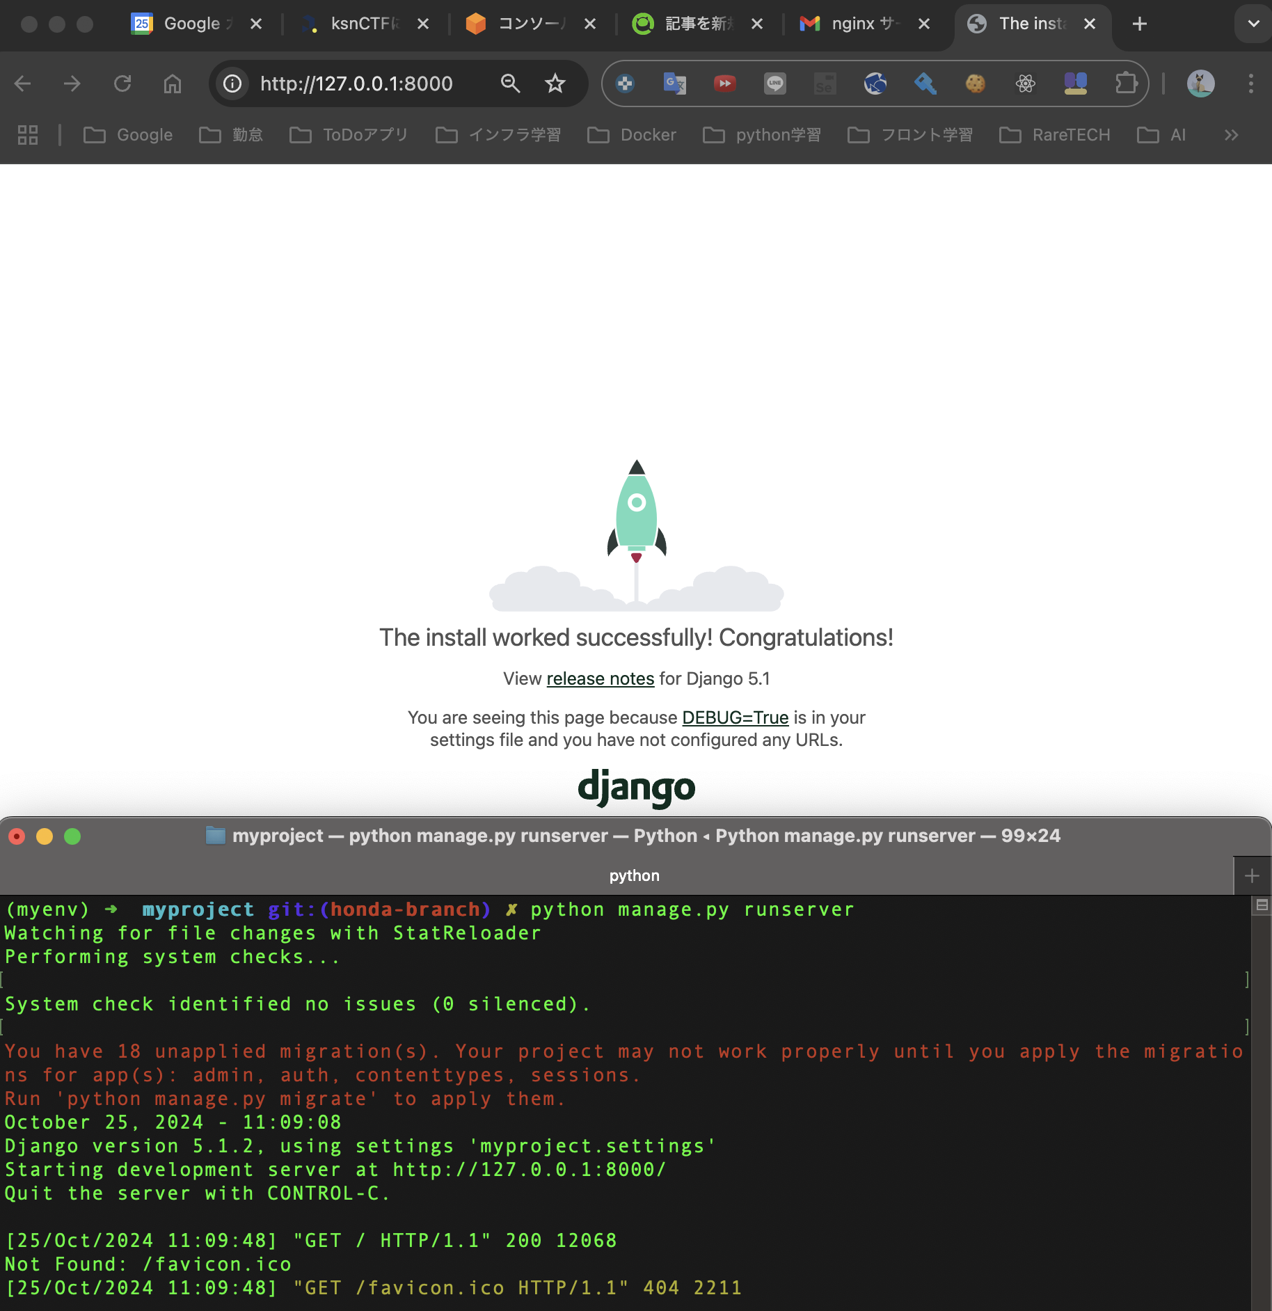Image resolution: width=1272 pixels, height=1311 pixels.
Task: Click the zoom magnifier icon in address bar
Action: click(x=511, y=84)
